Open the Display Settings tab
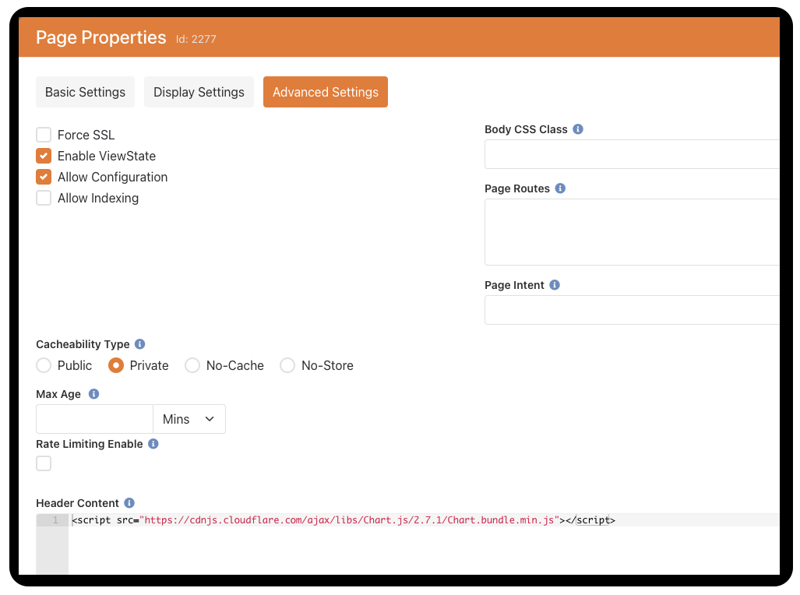 pos(199,92)
